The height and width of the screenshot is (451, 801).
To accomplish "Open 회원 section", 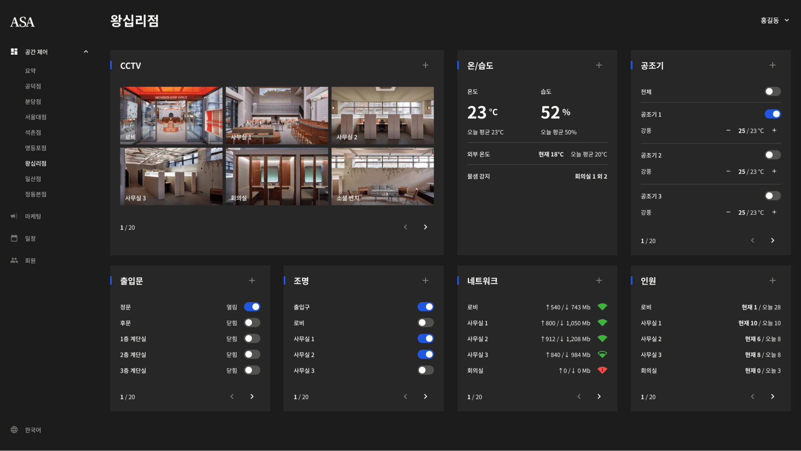I will 30,261.
